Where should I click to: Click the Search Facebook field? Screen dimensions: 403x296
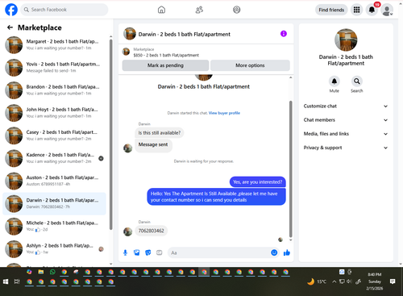[x=64, y=10]
